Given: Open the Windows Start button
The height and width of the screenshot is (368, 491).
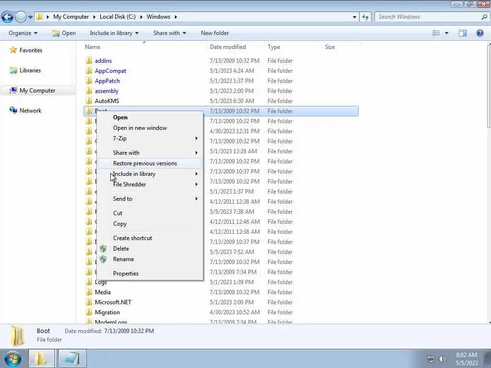Looking at the screenshot, I should tap(12, 358).
